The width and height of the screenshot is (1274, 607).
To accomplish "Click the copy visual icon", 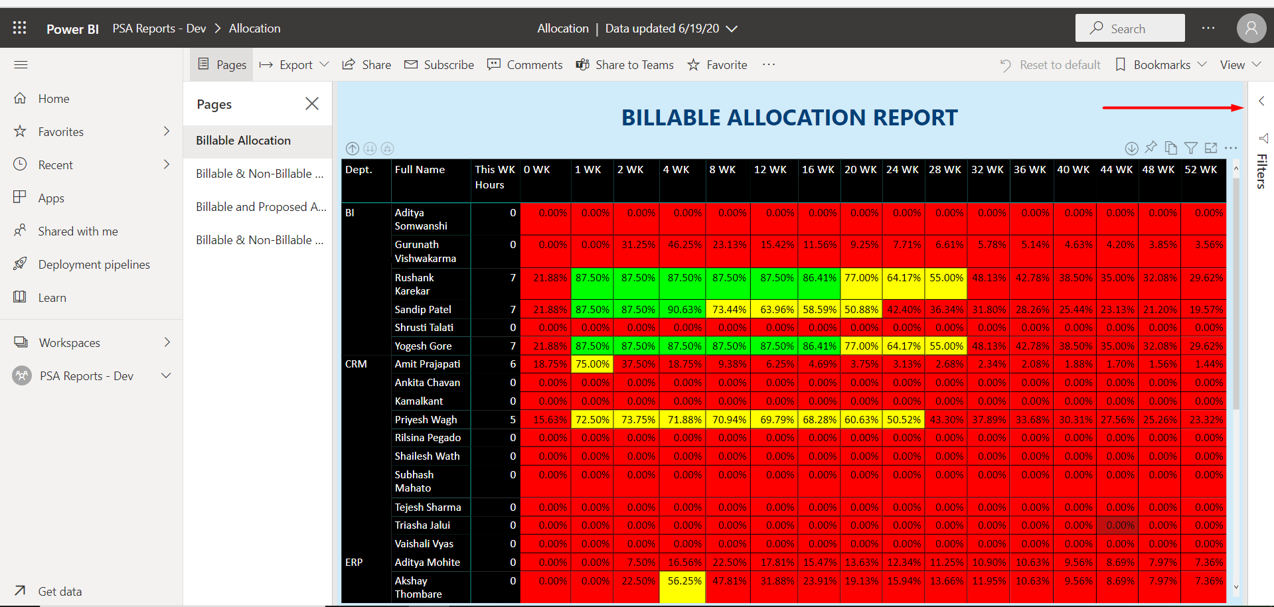I will tap(1171, 148).
